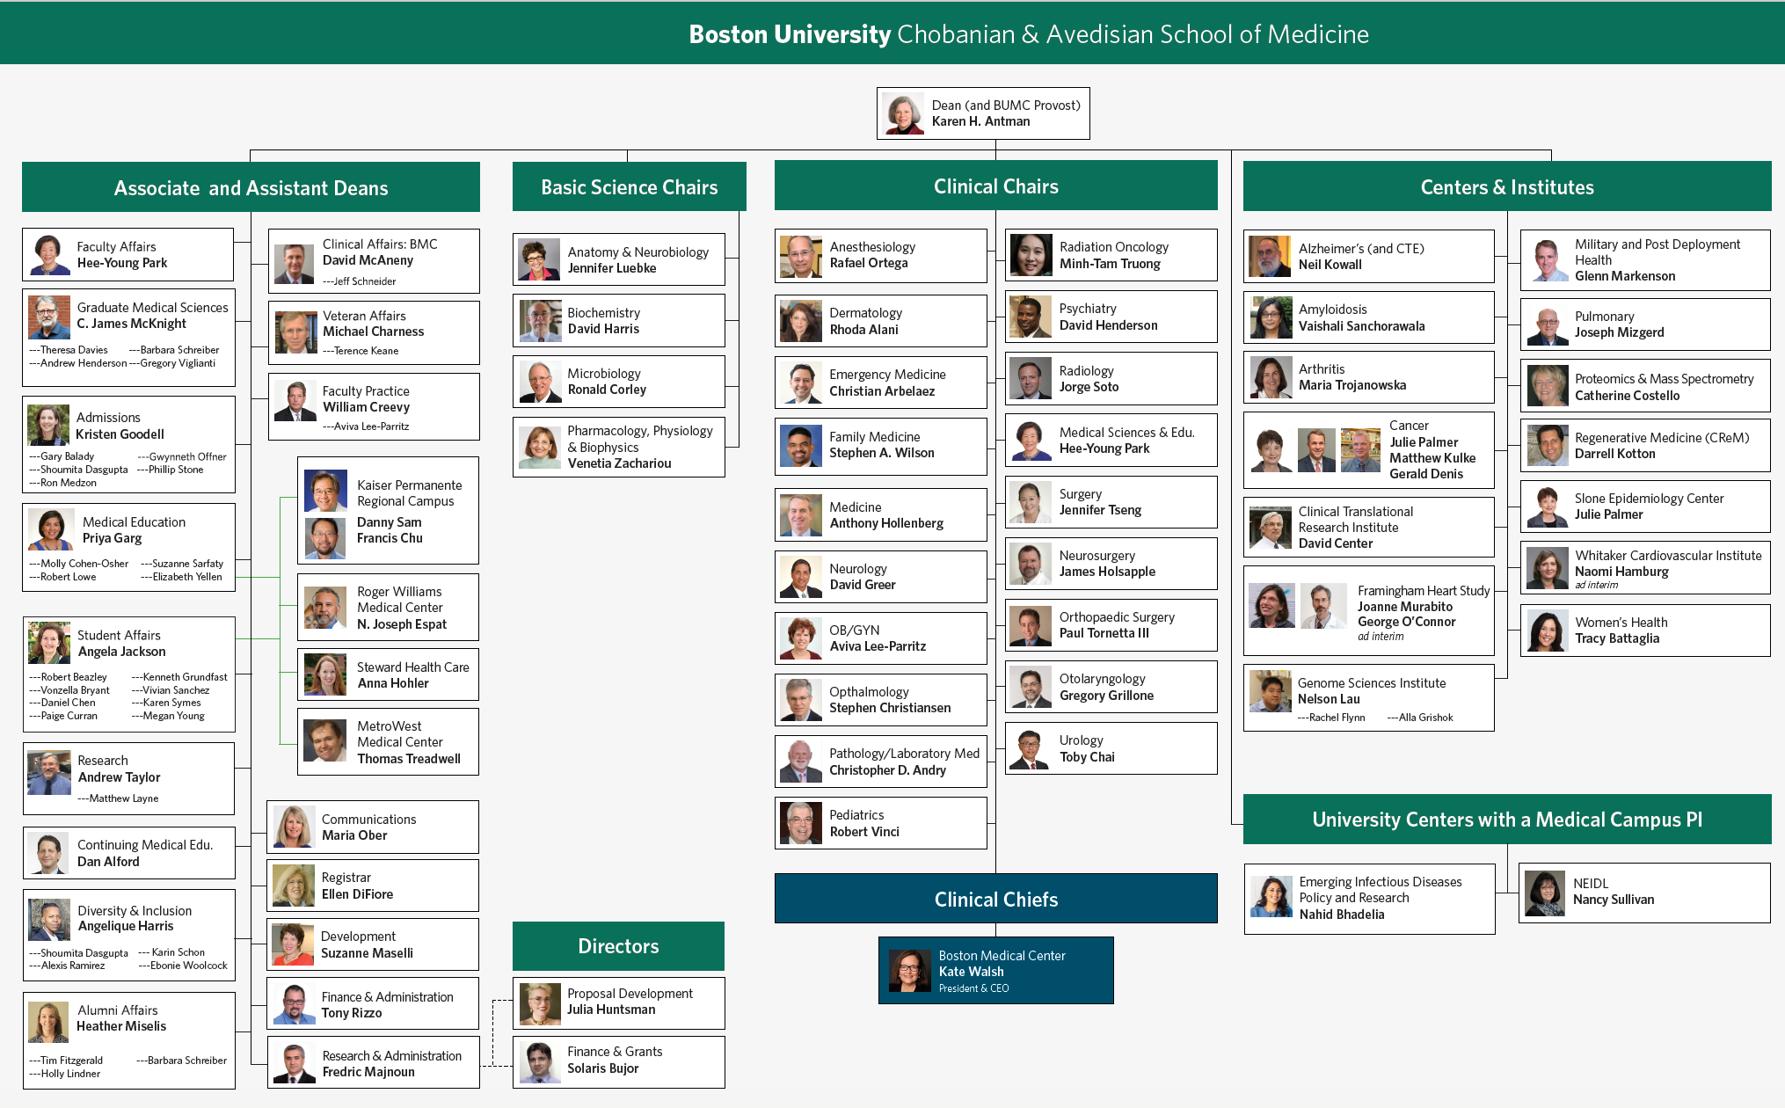
Task: Click the name Michael Charness
Action: [x=373, y=332]
